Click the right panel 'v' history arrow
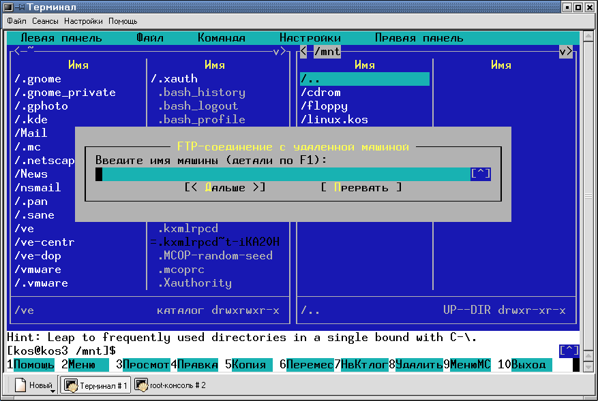 [x=565, y=51]
